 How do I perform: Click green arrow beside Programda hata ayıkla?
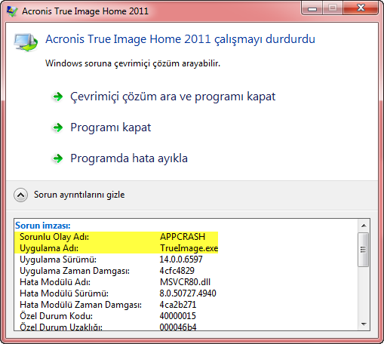(58, 158)
